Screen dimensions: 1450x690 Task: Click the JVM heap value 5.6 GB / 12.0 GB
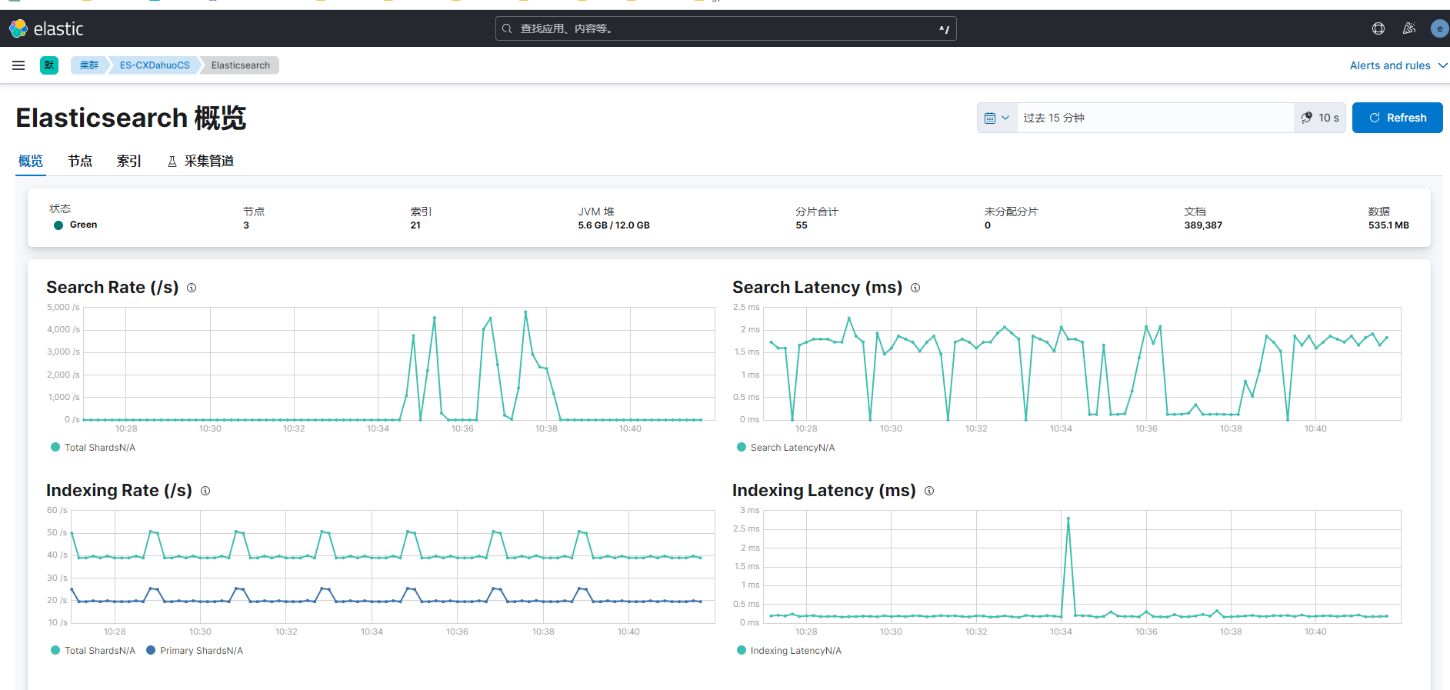tap(614, 225)
